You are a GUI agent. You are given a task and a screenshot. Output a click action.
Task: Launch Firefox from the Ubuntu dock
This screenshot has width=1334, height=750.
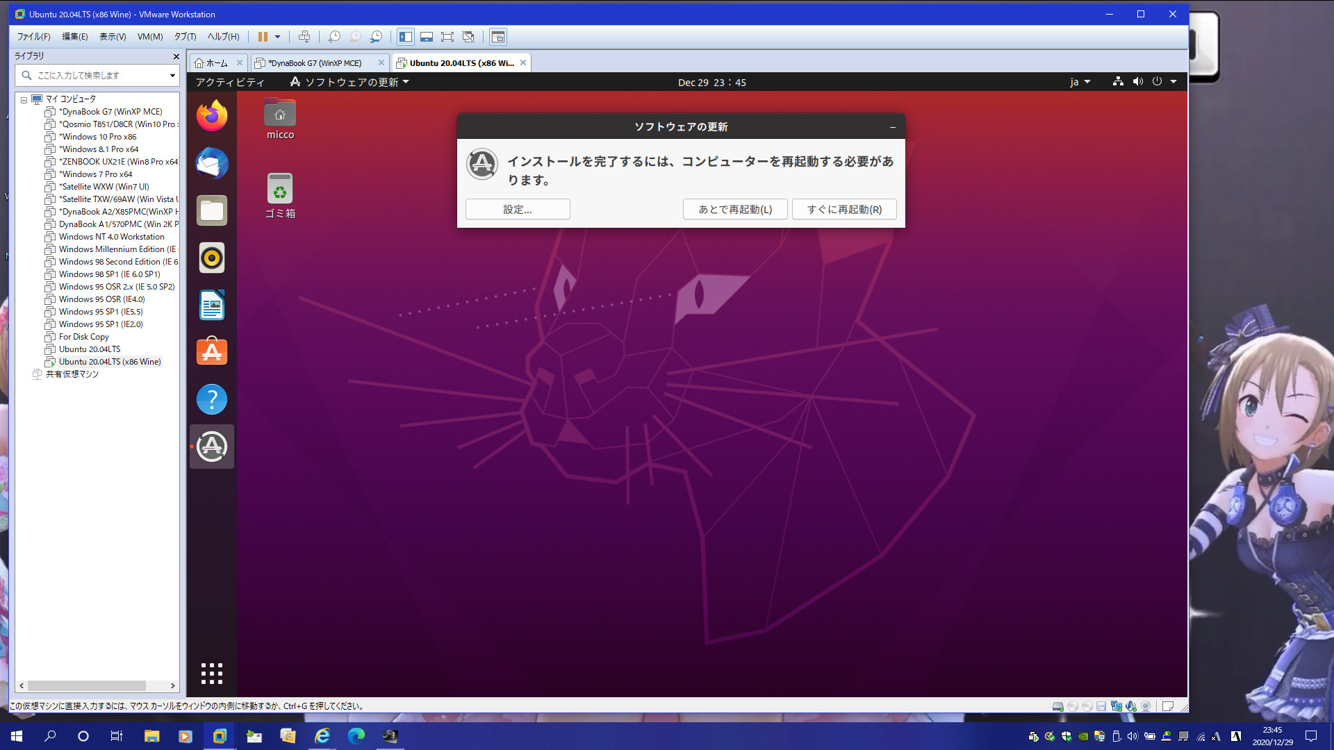212,116
